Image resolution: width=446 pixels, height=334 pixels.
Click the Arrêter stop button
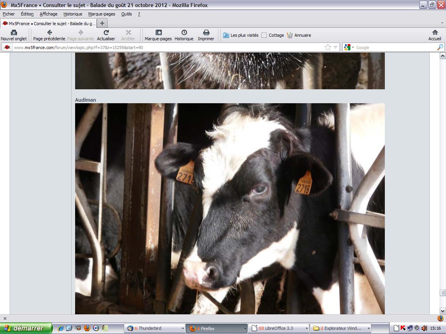pyautogui.click(x=128, y=36)
